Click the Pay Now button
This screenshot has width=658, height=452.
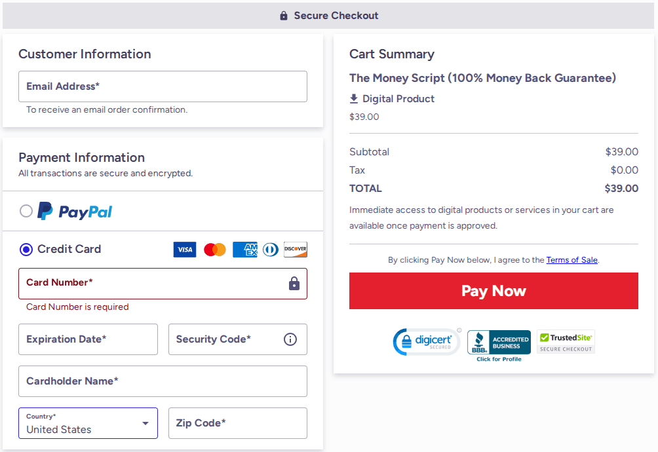[x=493, y=290]
